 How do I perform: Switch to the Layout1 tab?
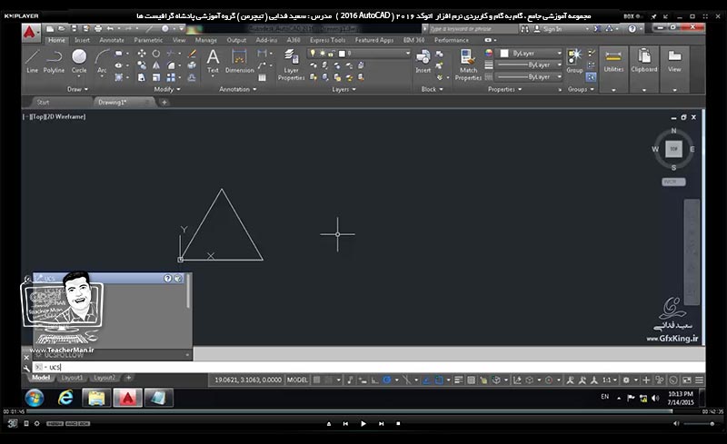click(x=72, y=378)
